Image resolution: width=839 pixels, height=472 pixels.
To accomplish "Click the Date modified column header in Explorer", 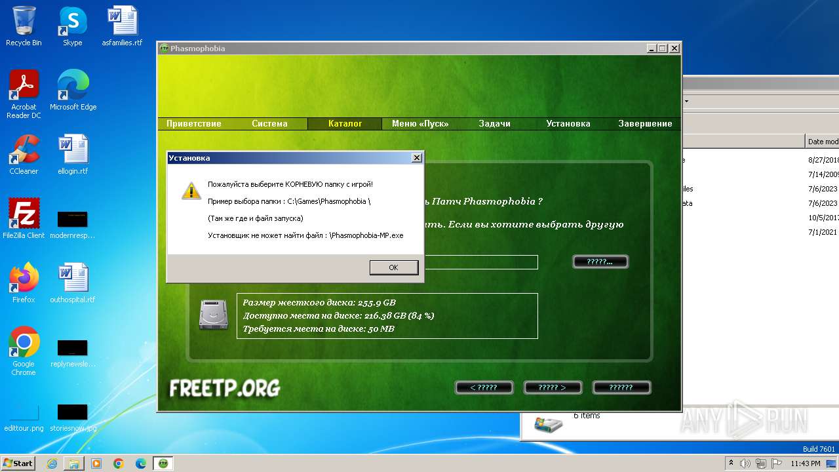I will tap(823, 141).
